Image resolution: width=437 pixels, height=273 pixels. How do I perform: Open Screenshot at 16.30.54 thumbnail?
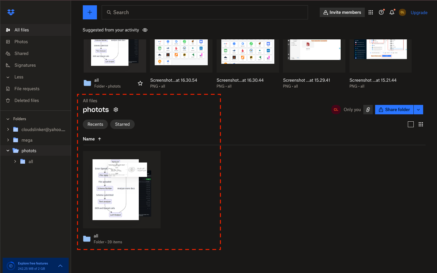click(181, 56)
